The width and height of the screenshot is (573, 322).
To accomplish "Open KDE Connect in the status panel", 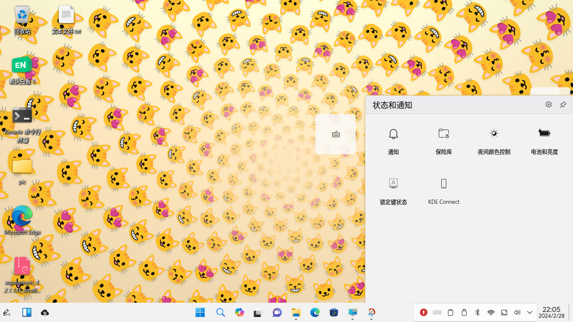I will pyautogui.click(x=444, y=191).
